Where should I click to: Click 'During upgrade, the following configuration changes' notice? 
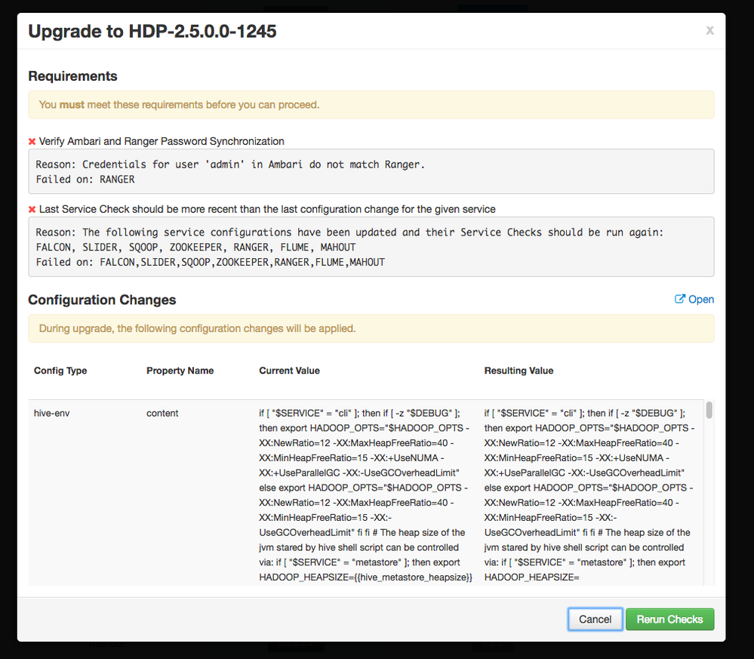(x=371, y=328)
